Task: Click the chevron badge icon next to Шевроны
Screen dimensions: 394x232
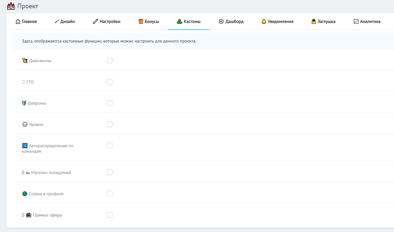Action: [24, 103]
